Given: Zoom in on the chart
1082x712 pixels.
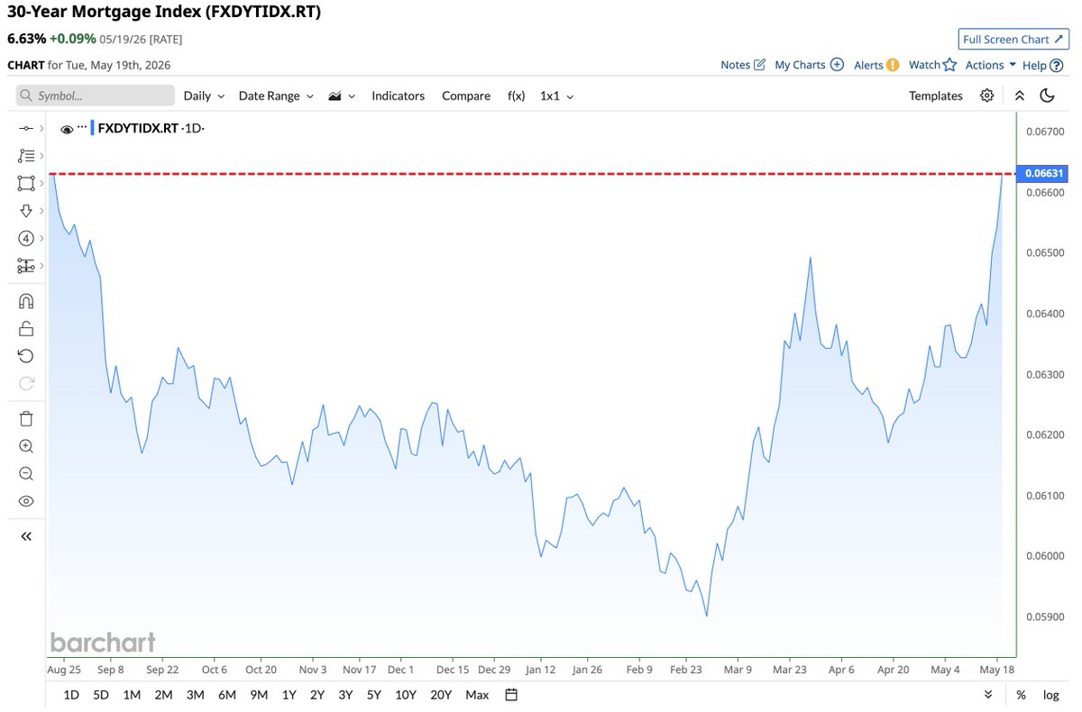Looking at the screenshot, I should click(x=25, y=446).
